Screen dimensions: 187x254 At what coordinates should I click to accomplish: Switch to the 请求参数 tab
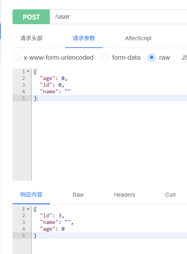[84, 38]
